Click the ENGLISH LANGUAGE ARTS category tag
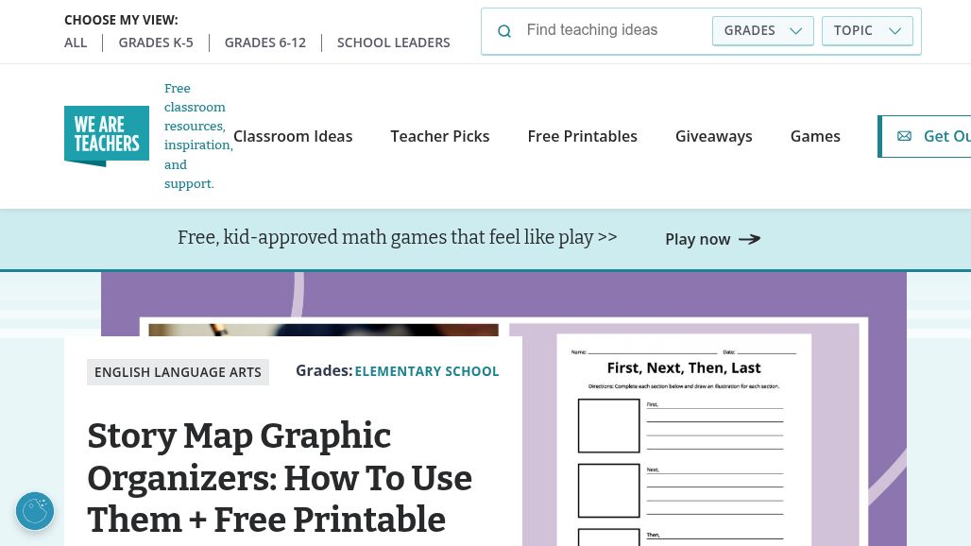The image size is (971, 546). [178, 372]
